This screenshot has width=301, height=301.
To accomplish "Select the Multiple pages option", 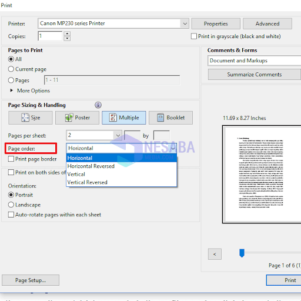I will click(x=124, y=118).
